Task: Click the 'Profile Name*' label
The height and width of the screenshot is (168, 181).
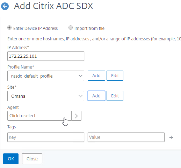Action: (x=21, y=67)
